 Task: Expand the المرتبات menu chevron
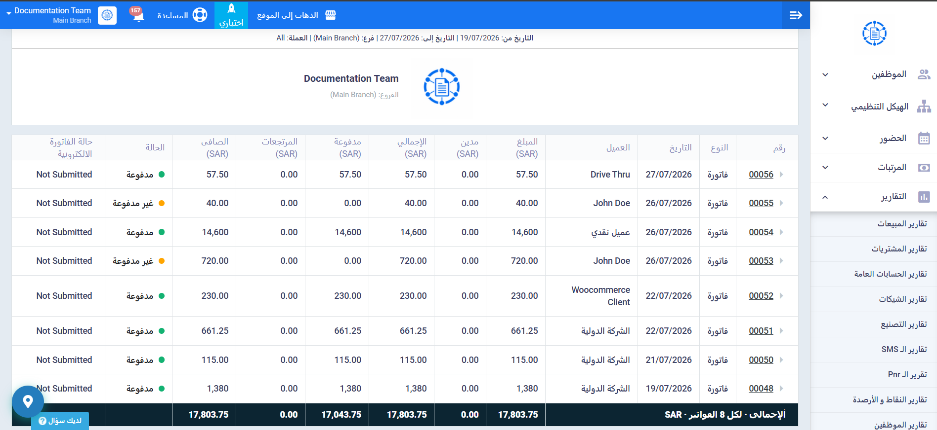(825, 168)
